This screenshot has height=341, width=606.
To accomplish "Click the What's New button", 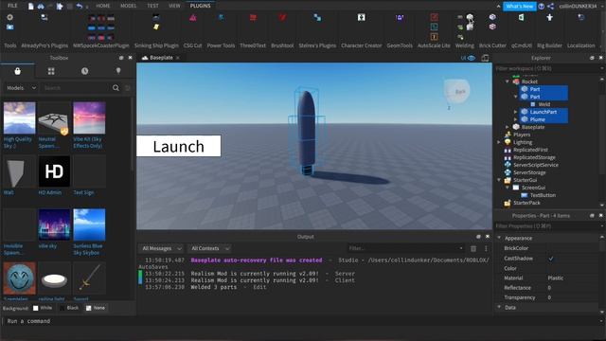I will point(520,7).
